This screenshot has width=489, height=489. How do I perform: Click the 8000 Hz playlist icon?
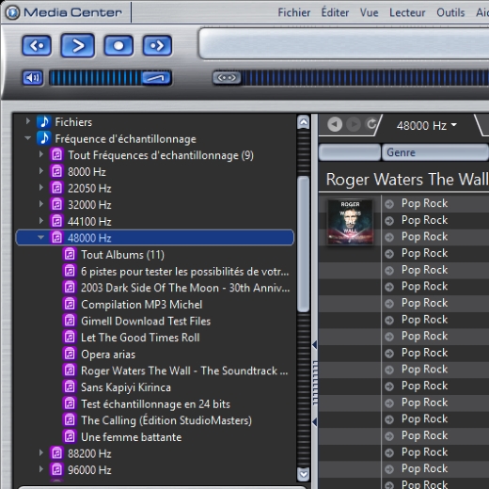pyautogui.click(x=56, y=171)
